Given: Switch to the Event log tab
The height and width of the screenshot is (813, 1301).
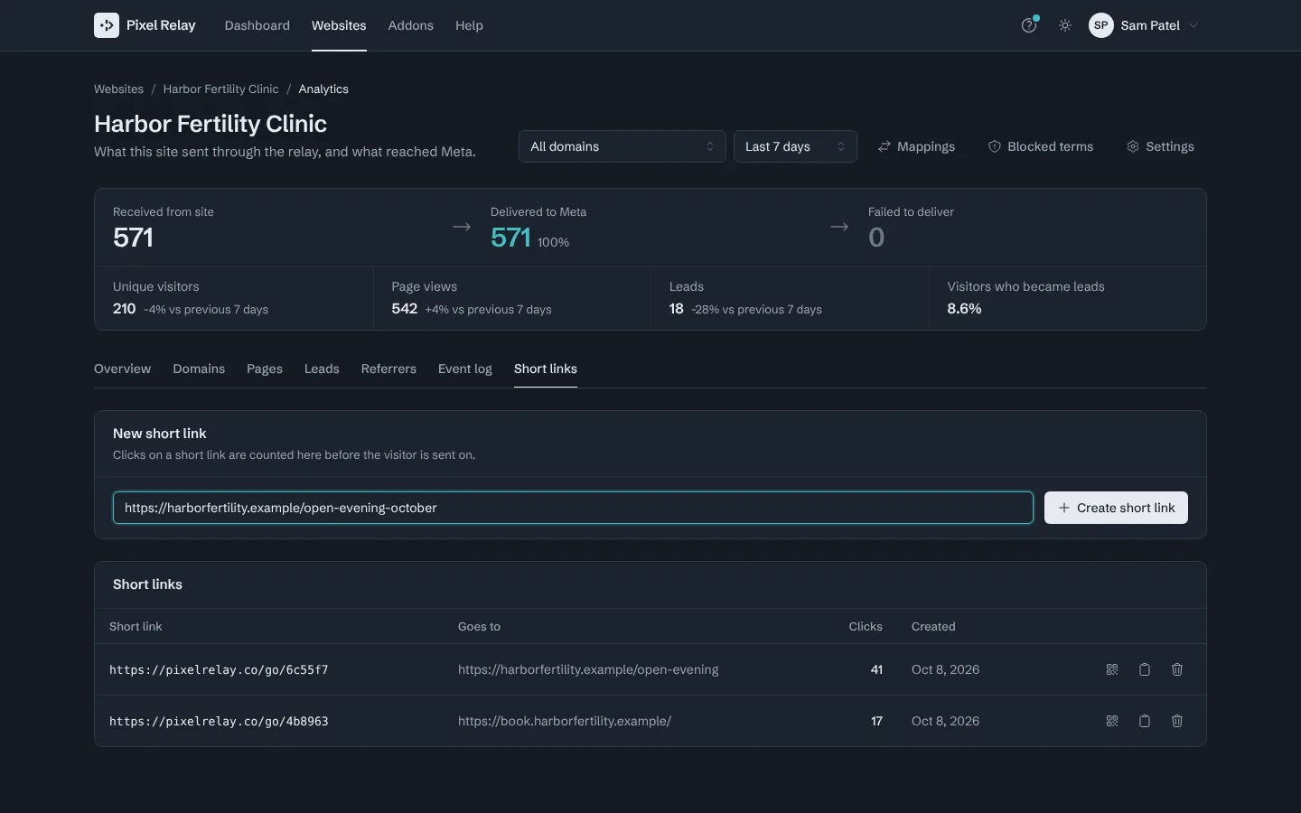Looking at the screenshot, I should tap(465, 369).
